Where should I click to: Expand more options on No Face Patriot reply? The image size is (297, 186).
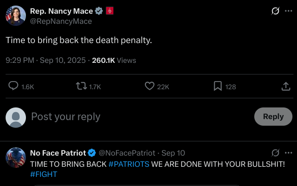point(288,153)
